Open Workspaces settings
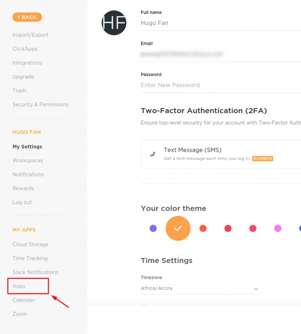 (x=27, y=160)
